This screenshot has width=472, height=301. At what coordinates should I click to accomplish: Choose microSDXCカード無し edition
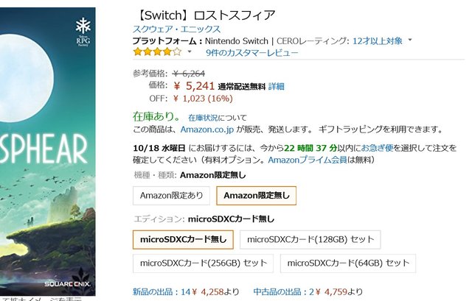tap(183, 239)
